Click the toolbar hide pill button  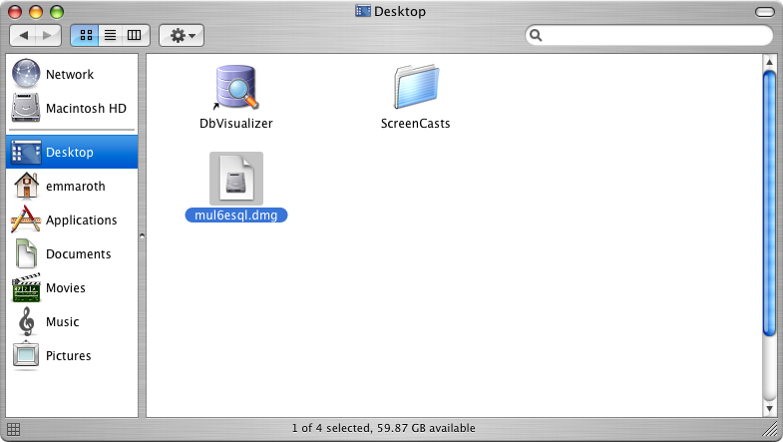point(764,12)
